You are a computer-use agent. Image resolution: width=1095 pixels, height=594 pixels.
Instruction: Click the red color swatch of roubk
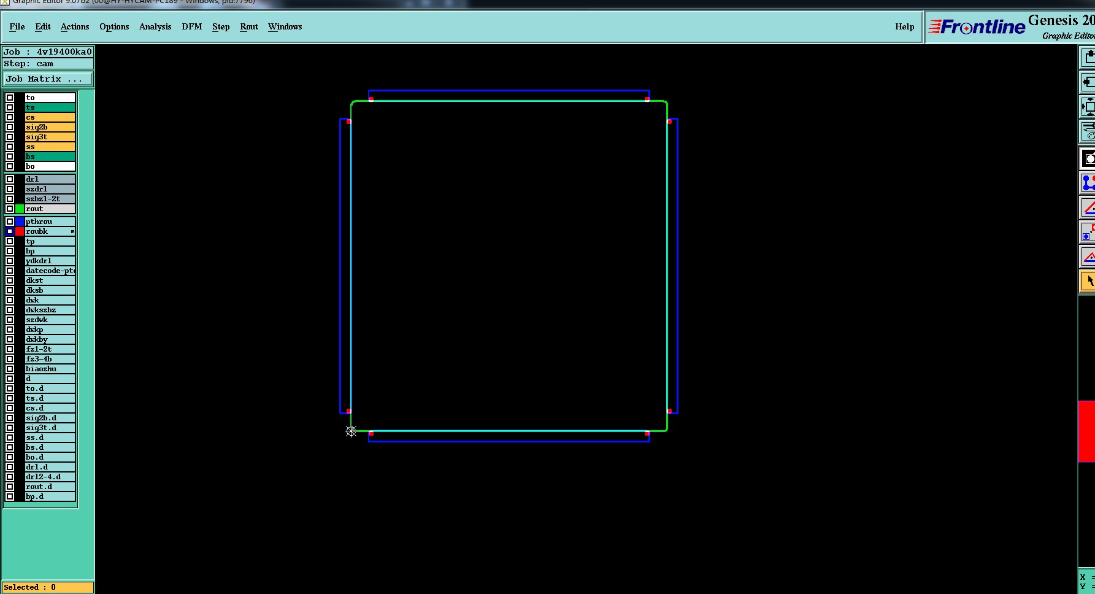[20, 231]
